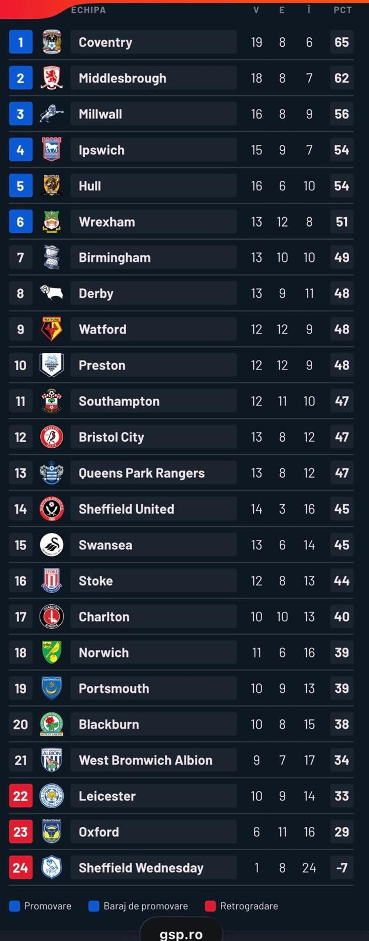Open the Wrexham team row

tap(181, 222)
